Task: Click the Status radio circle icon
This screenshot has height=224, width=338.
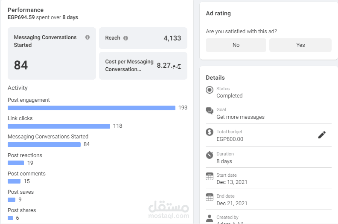Action: coord(210,90)
